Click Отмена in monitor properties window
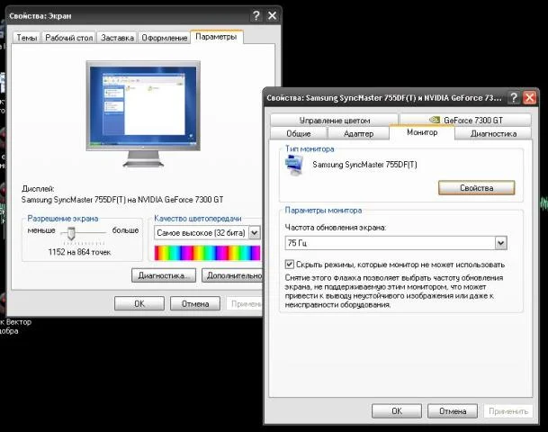 pyautogui.click(x=453, y=411)
